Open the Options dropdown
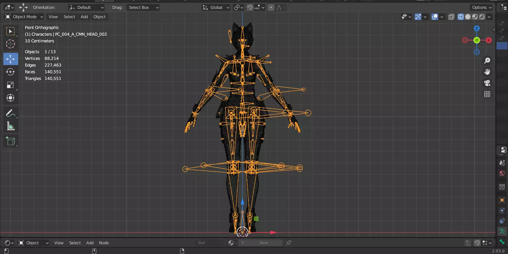The width and height of the screenshot is (508, 254). (482, 7)
